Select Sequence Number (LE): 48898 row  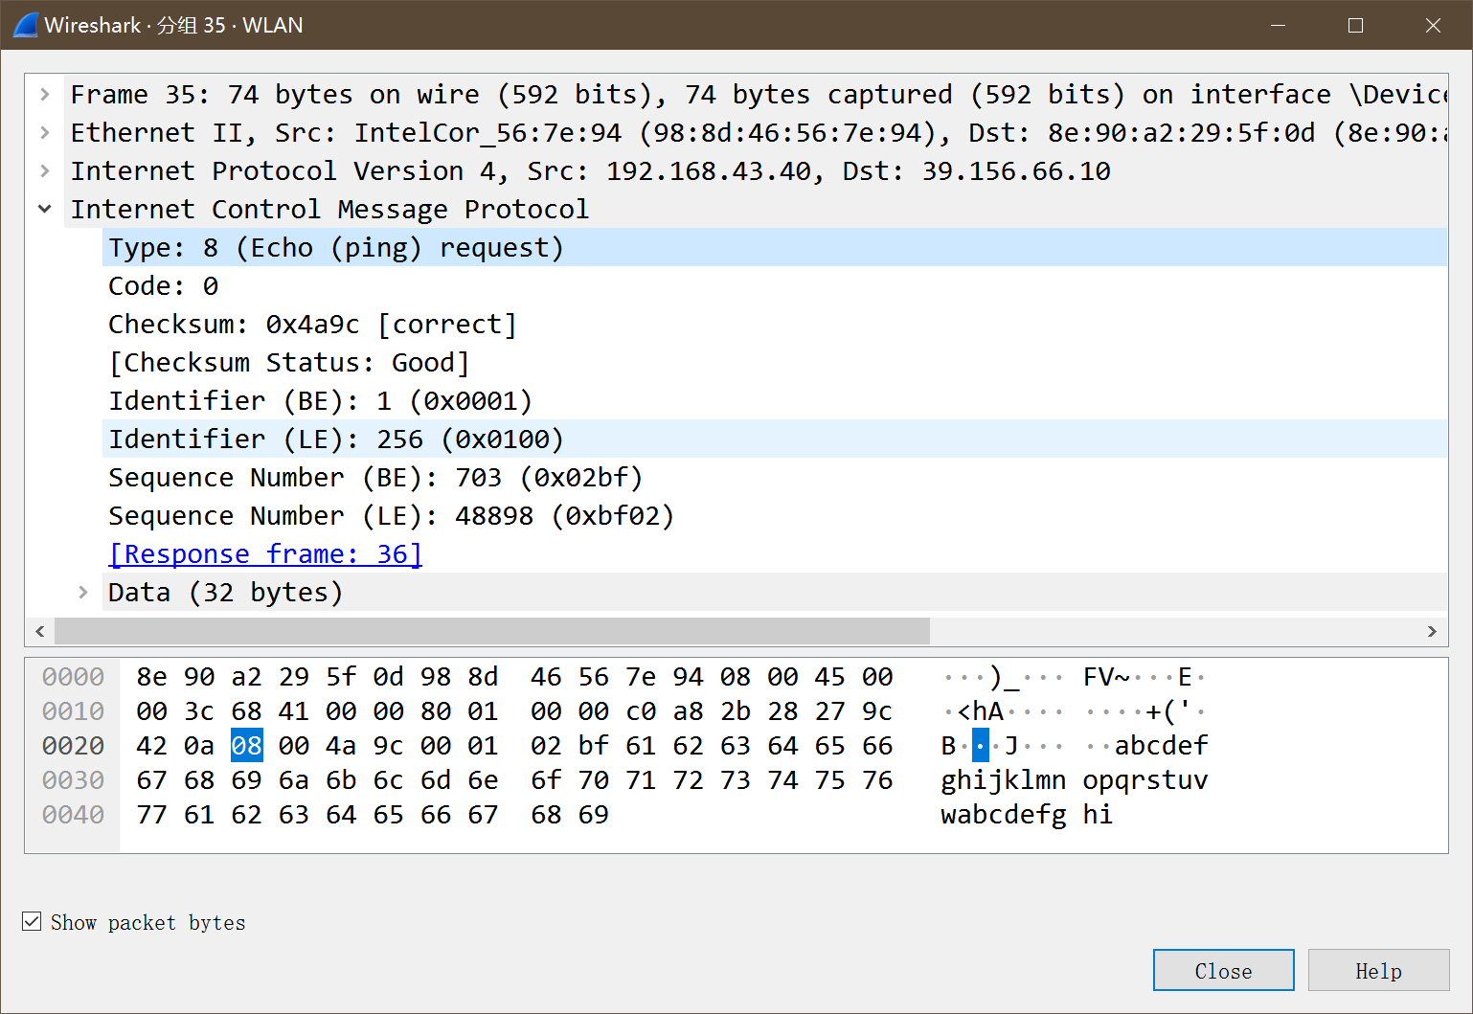tap(775, 515)
